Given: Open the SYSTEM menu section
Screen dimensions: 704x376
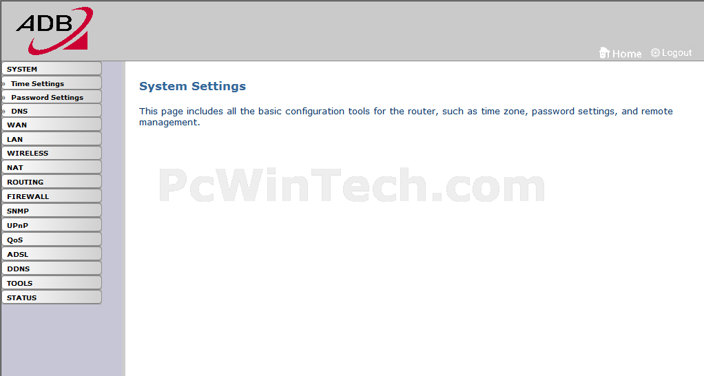Looking at the screenshot, I should pos(52,69).
